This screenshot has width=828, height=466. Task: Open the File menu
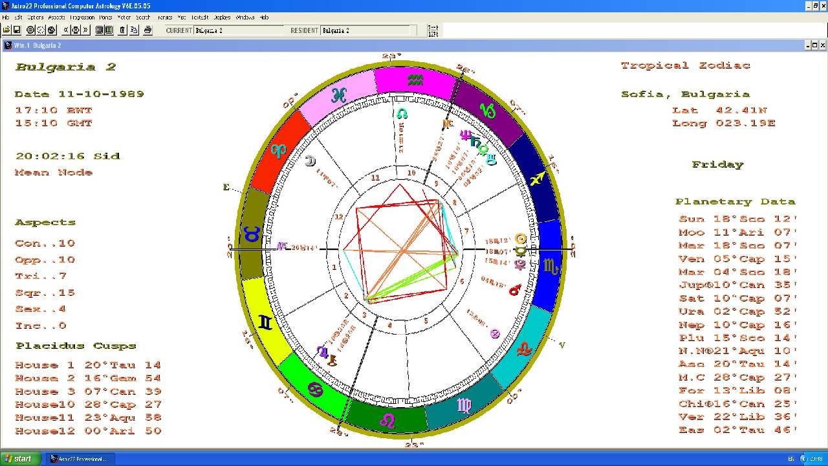(6, 17)
